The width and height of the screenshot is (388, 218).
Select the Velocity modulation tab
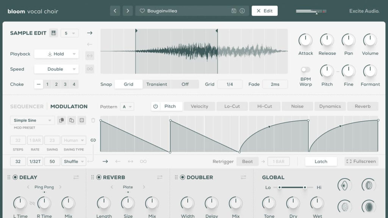point(199,106)
